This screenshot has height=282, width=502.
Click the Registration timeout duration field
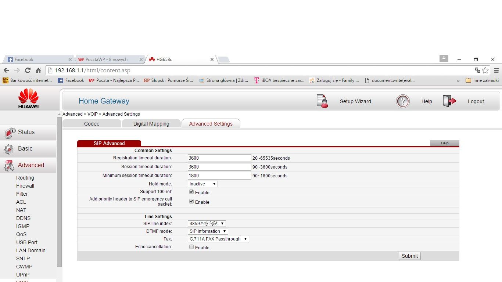tap(219, 158)
